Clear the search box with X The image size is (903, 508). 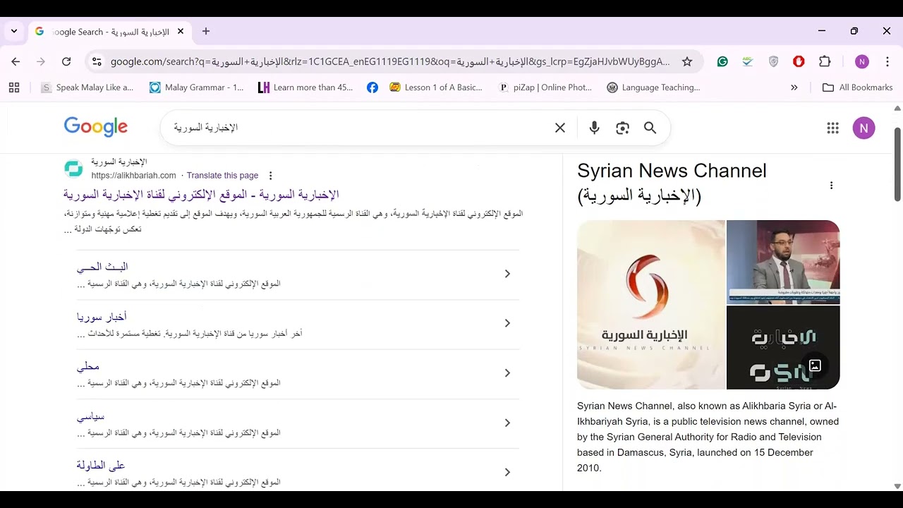coord(560,128)
